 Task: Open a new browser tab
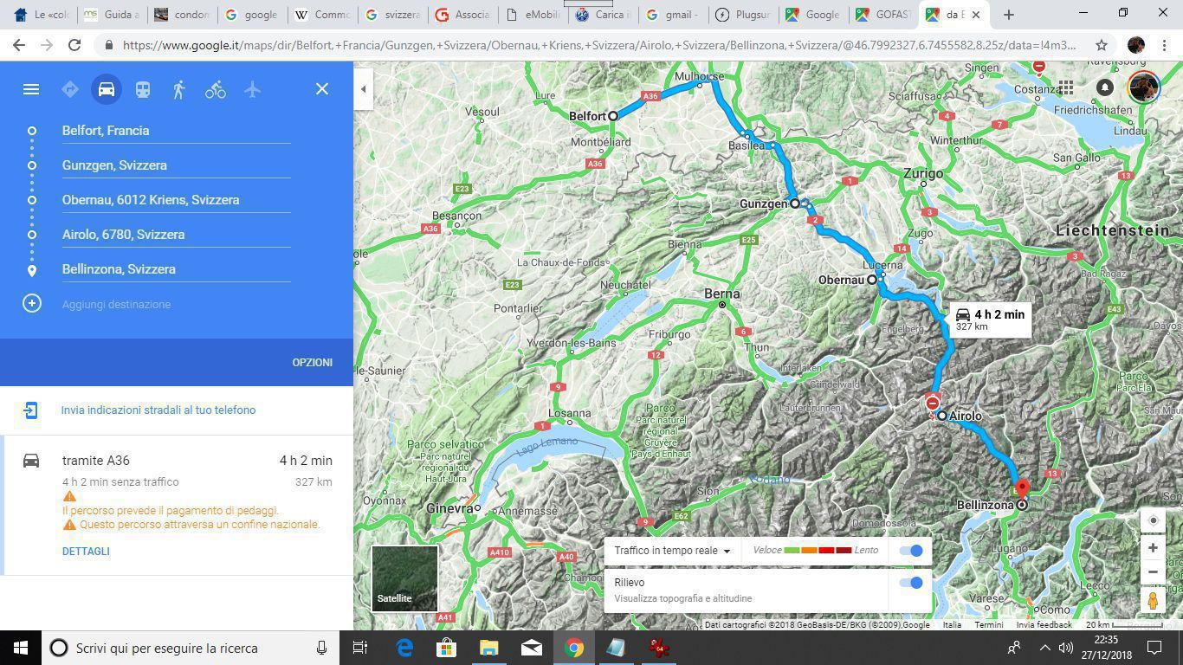pos(1008,15)
